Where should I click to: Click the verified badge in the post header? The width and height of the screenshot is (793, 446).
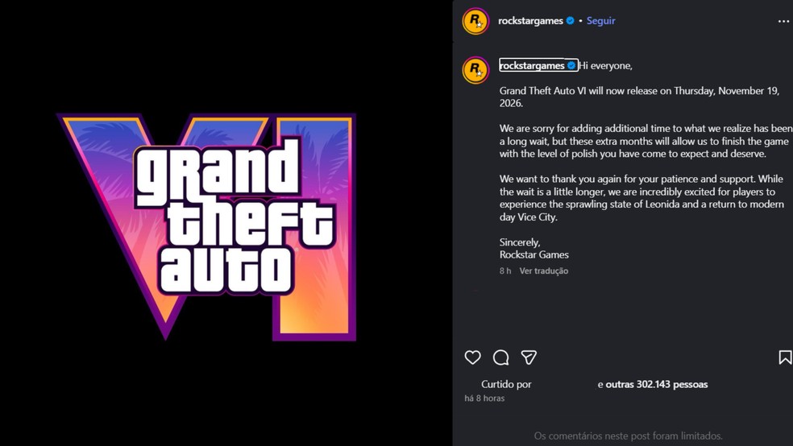[x=571, y=21]
